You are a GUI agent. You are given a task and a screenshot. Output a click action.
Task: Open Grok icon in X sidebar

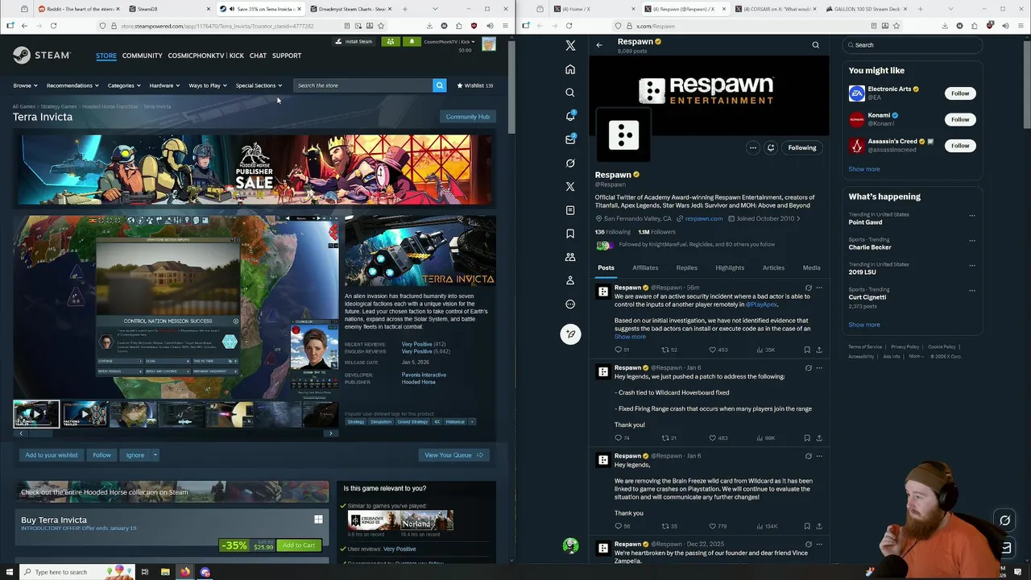pos(570,163)
